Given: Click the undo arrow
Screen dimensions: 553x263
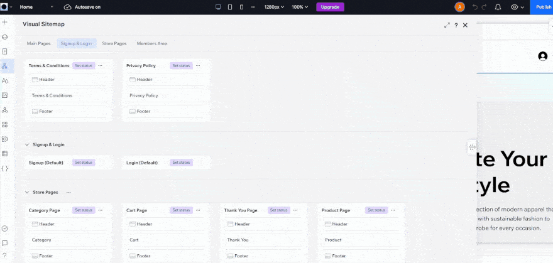Looking at the screenshot, I should coord(475,7).
